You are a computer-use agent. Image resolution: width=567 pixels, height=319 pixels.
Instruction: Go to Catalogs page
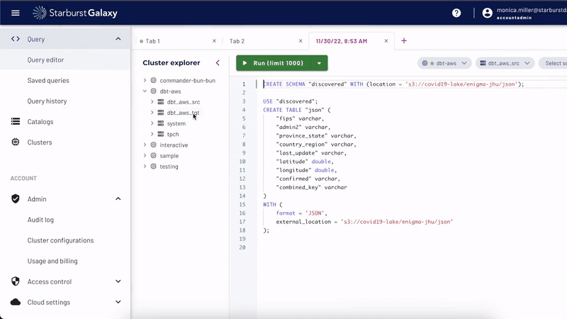40,121
